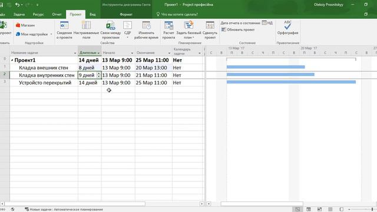Click the Save icon in title bar
The width and height of the screenshot is (377, 212).
(1, 5)
